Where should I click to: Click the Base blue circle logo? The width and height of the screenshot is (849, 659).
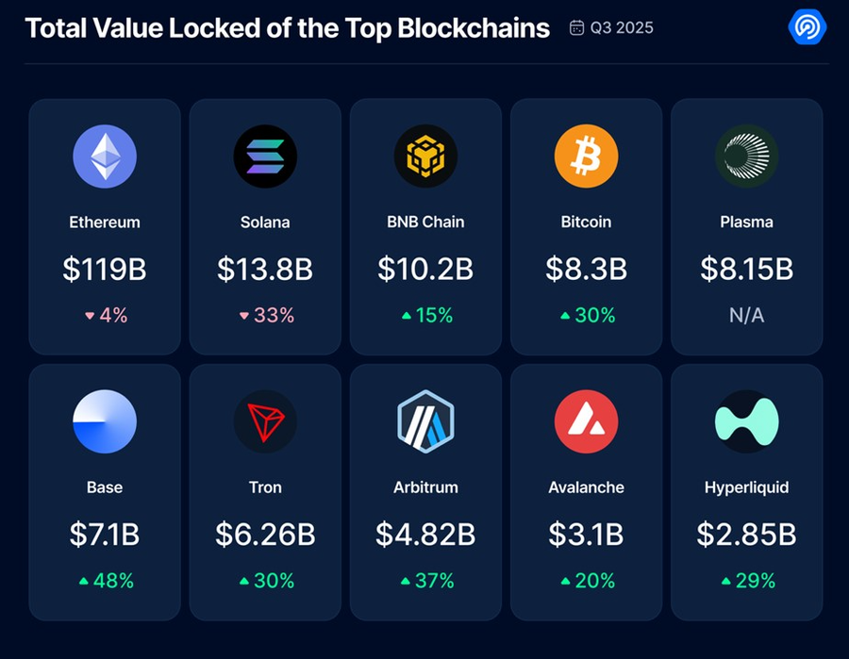[105, 421]
